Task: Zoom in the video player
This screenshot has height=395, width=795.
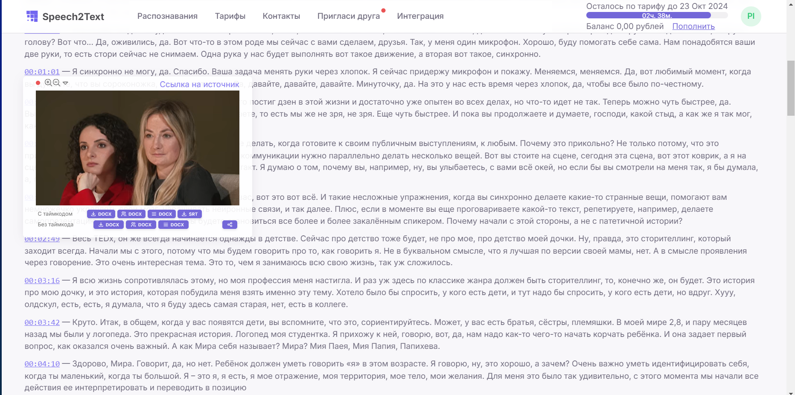Action: click(48, 83)
